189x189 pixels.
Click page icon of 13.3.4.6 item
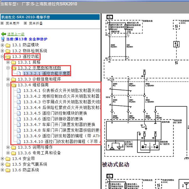19,119
